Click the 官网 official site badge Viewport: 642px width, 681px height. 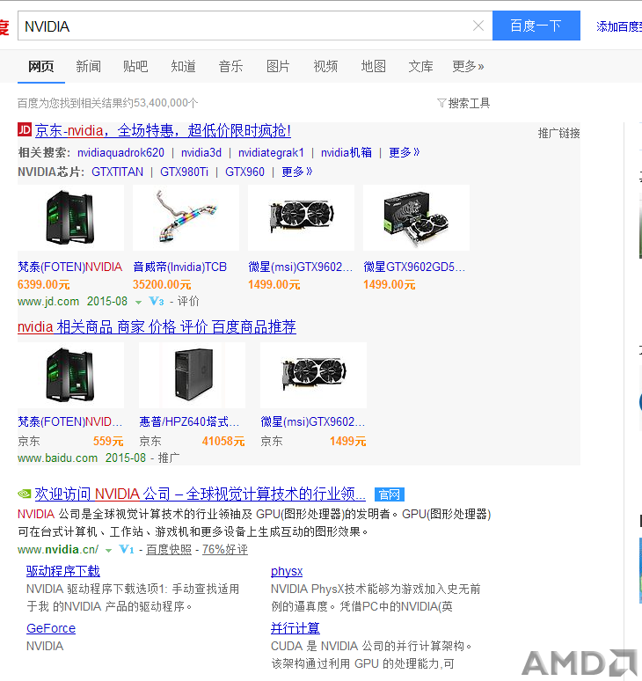[x=390, y=494]
